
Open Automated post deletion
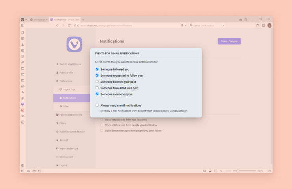[70, 132]
